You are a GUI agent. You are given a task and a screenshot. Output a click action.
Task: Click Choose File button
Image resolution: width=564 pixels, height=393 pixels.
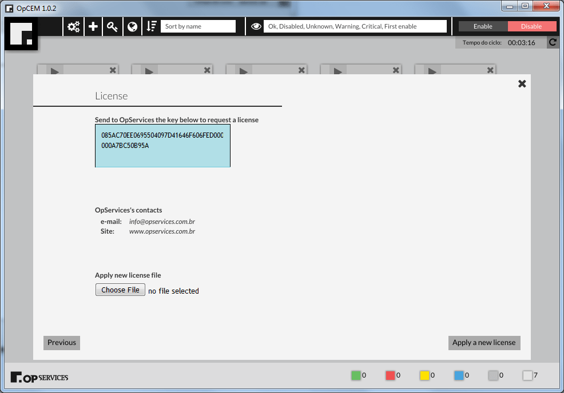coord(120,290)
